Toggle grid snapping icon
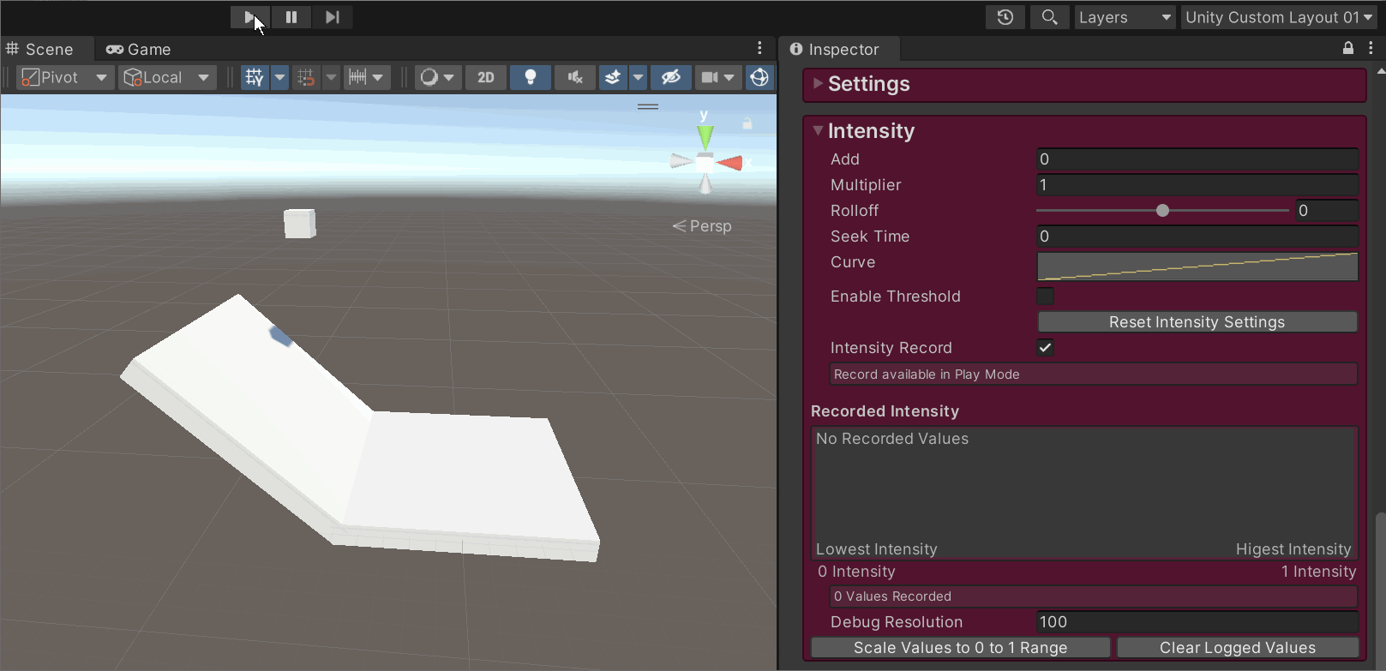1386x671 pixels. point(306,77)
